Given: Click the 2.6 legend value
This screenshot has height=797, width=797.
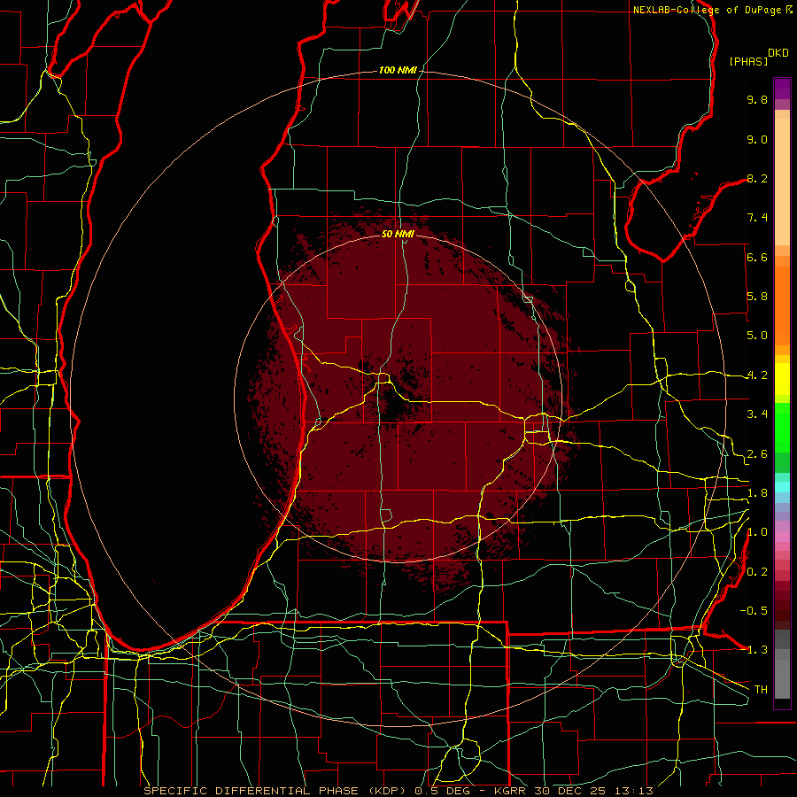Looking at the screenshot, I should tap(757, 454).
